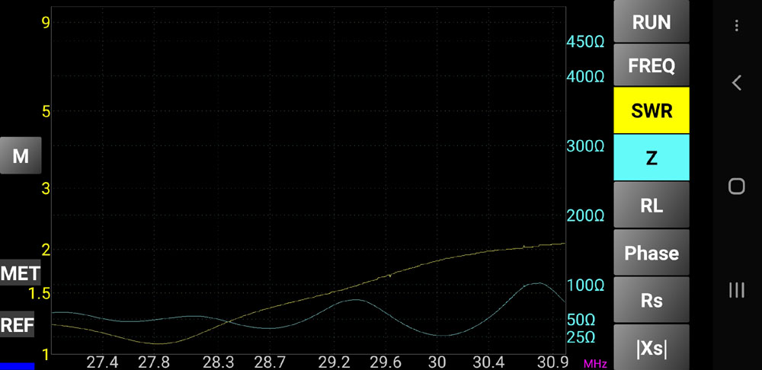Click the blue indicator bar under REF
This screenshot has width=762, height=370.
(17, 366)
